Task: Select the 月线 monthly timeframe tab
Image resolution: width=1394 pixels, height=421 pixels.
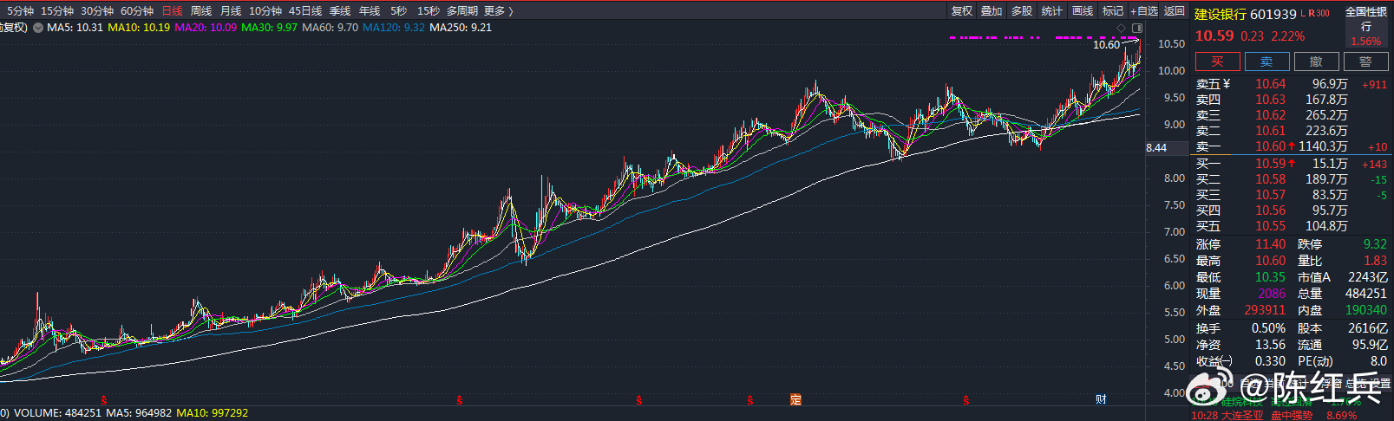Action: (231, 11)
